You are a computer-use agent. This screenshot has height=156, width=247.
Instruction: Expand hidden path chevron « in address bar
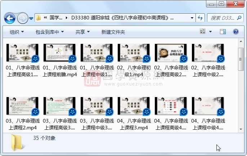coord(45,18)
